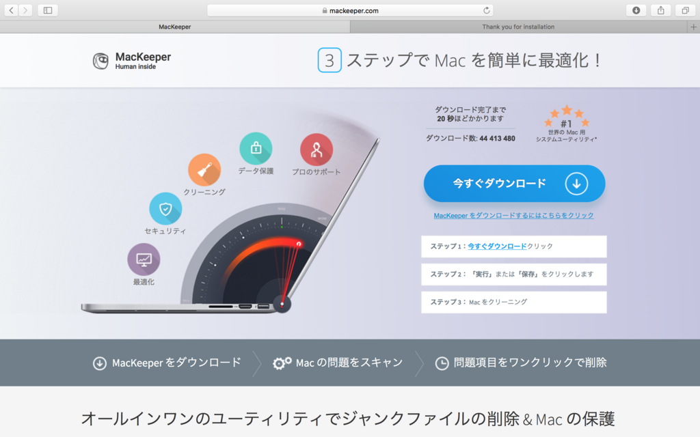Click the blue セキュリティ shield icon
The image size is (700, 437).
pyautogui.click(x=165, y=209)
